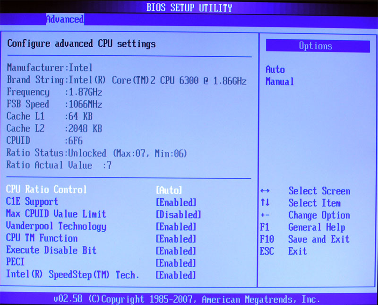This screenshot has width=378, height=305.
Task: Click the CPUID :6F6 line
Action: click(44, 140)
